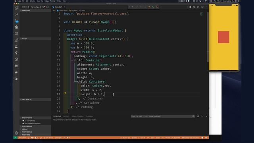Toggle the All Exceptions breakpoint checkbox
Image resolution: width=254 pixels, height=143 pixels.
point(23,121)
